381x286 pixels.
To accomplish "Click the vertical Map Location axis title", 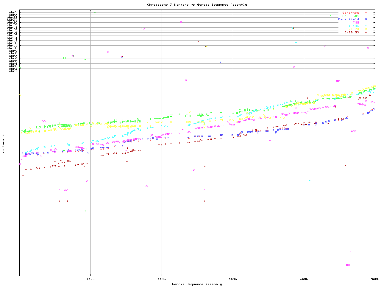I will (x=4, y=143).
